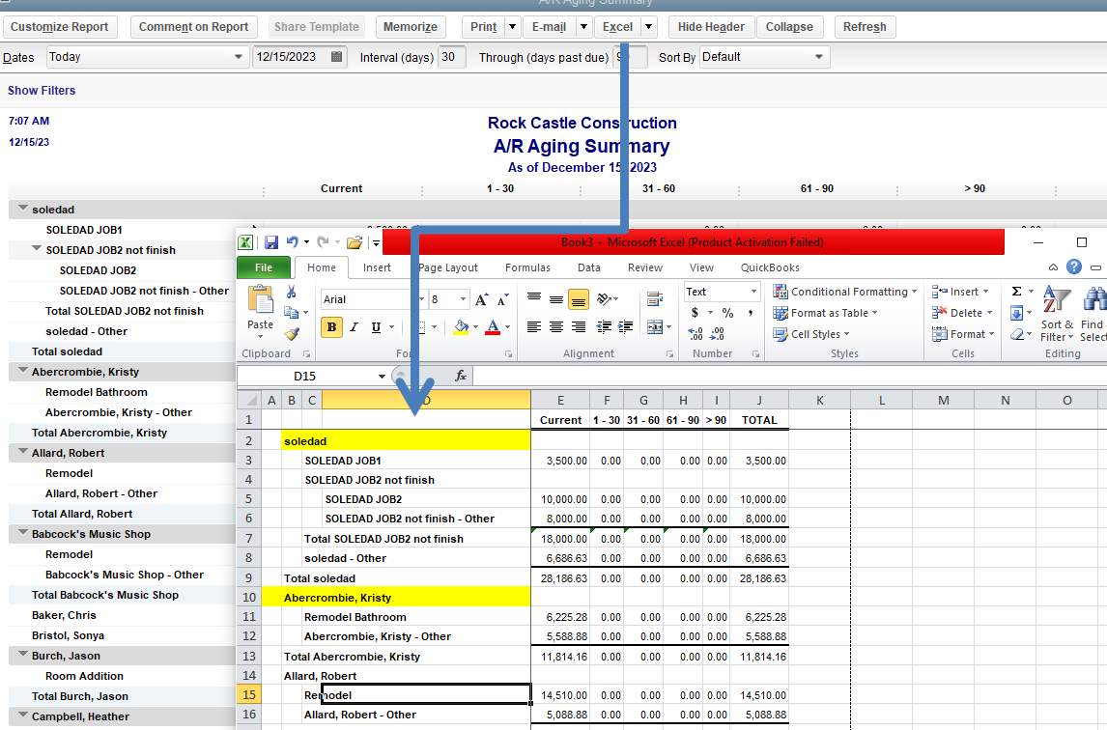Click the Comment on Report button
This screenshot has height=730, width=1107.
(x=193, y=27)
